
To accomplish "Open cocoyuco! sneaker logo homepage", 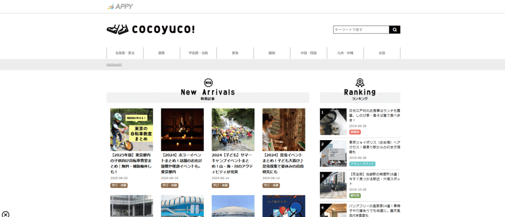I will (x=151, y=30).
